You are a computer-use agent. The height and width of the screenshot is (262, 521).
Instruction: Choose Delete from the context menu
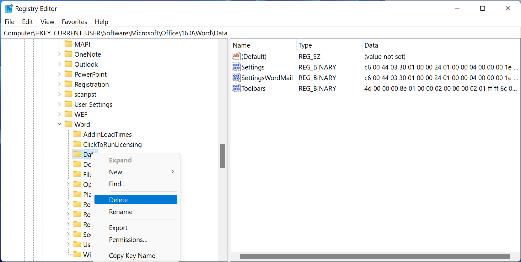tap(136, 200)
